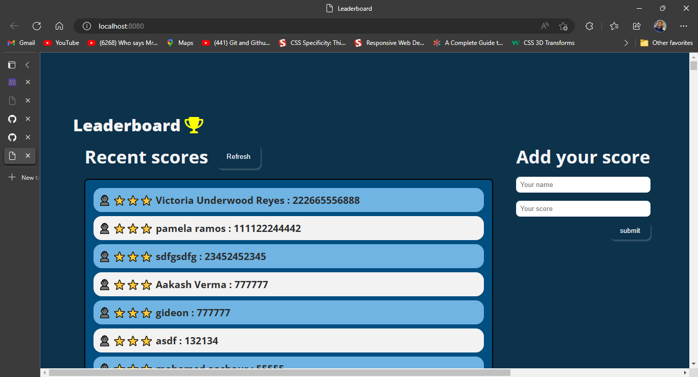This screenshot has height=377, width=698.
Task: Open Settings and more ellipsis menu
Action: point(684,26)
